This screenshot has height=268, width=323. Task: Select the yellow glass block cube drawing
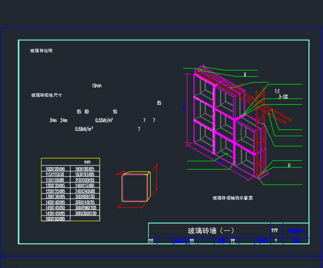(136, 186)
